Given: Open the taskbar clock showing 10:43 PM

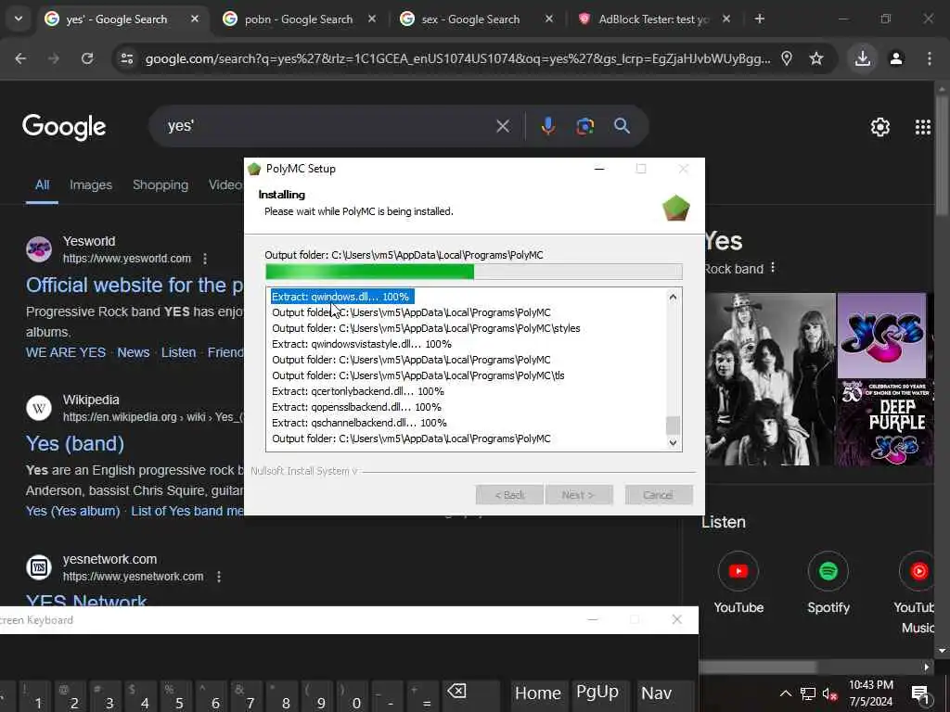Looking at the screenshot, I should [x=870, y=693].
